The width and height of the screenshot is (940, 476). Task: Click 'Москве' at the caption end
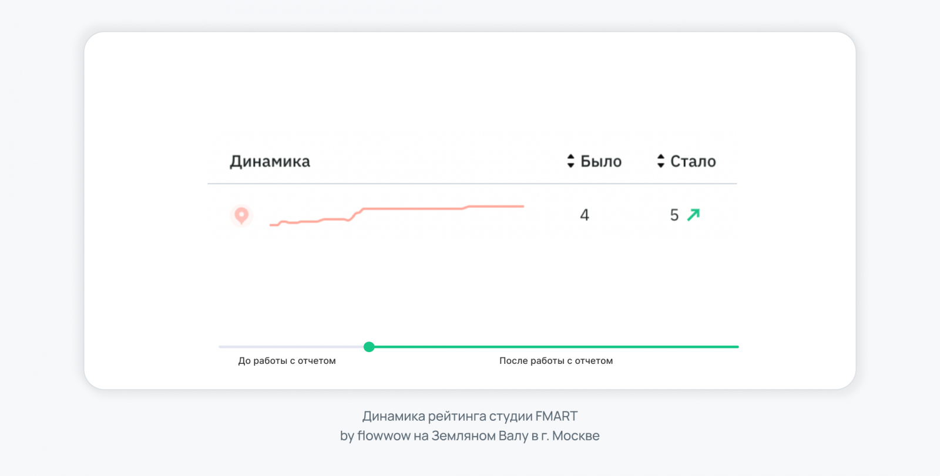[576, 436]
